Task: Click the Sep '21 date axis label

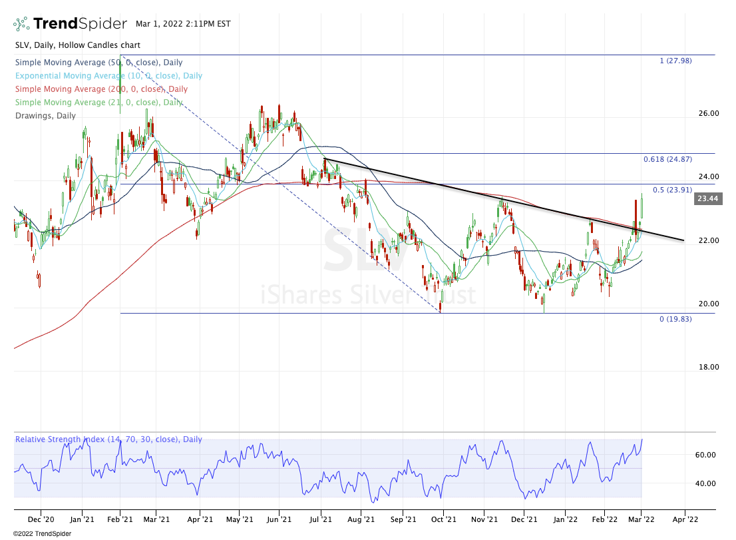Action: pyautogui.click(x=403, y=519)
